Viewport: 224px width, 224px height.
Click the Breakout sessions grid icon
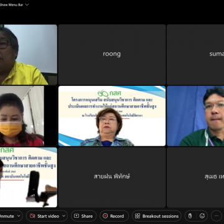coord(138,216)
